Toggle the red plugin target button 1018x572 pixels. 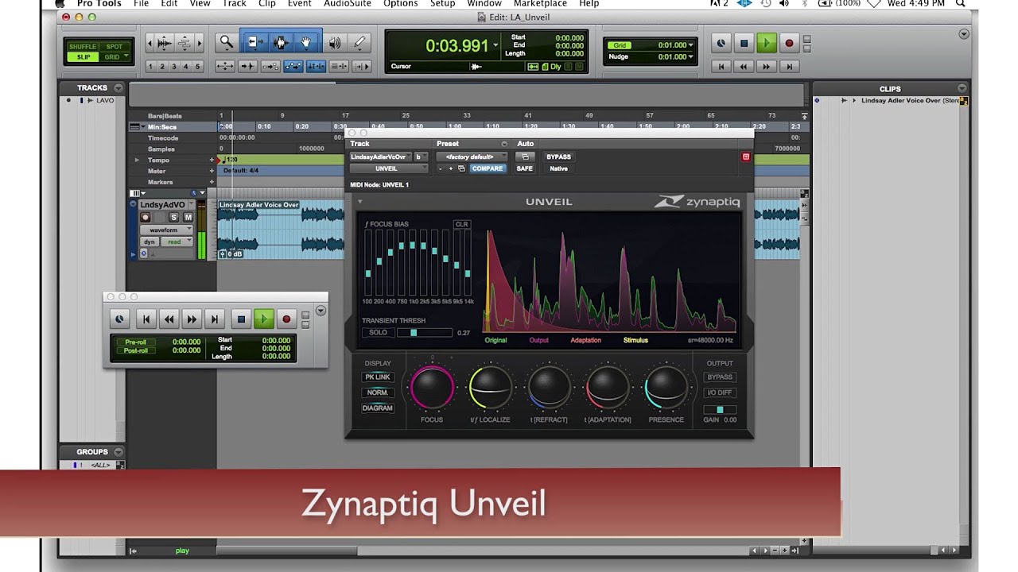click(746, 157)
